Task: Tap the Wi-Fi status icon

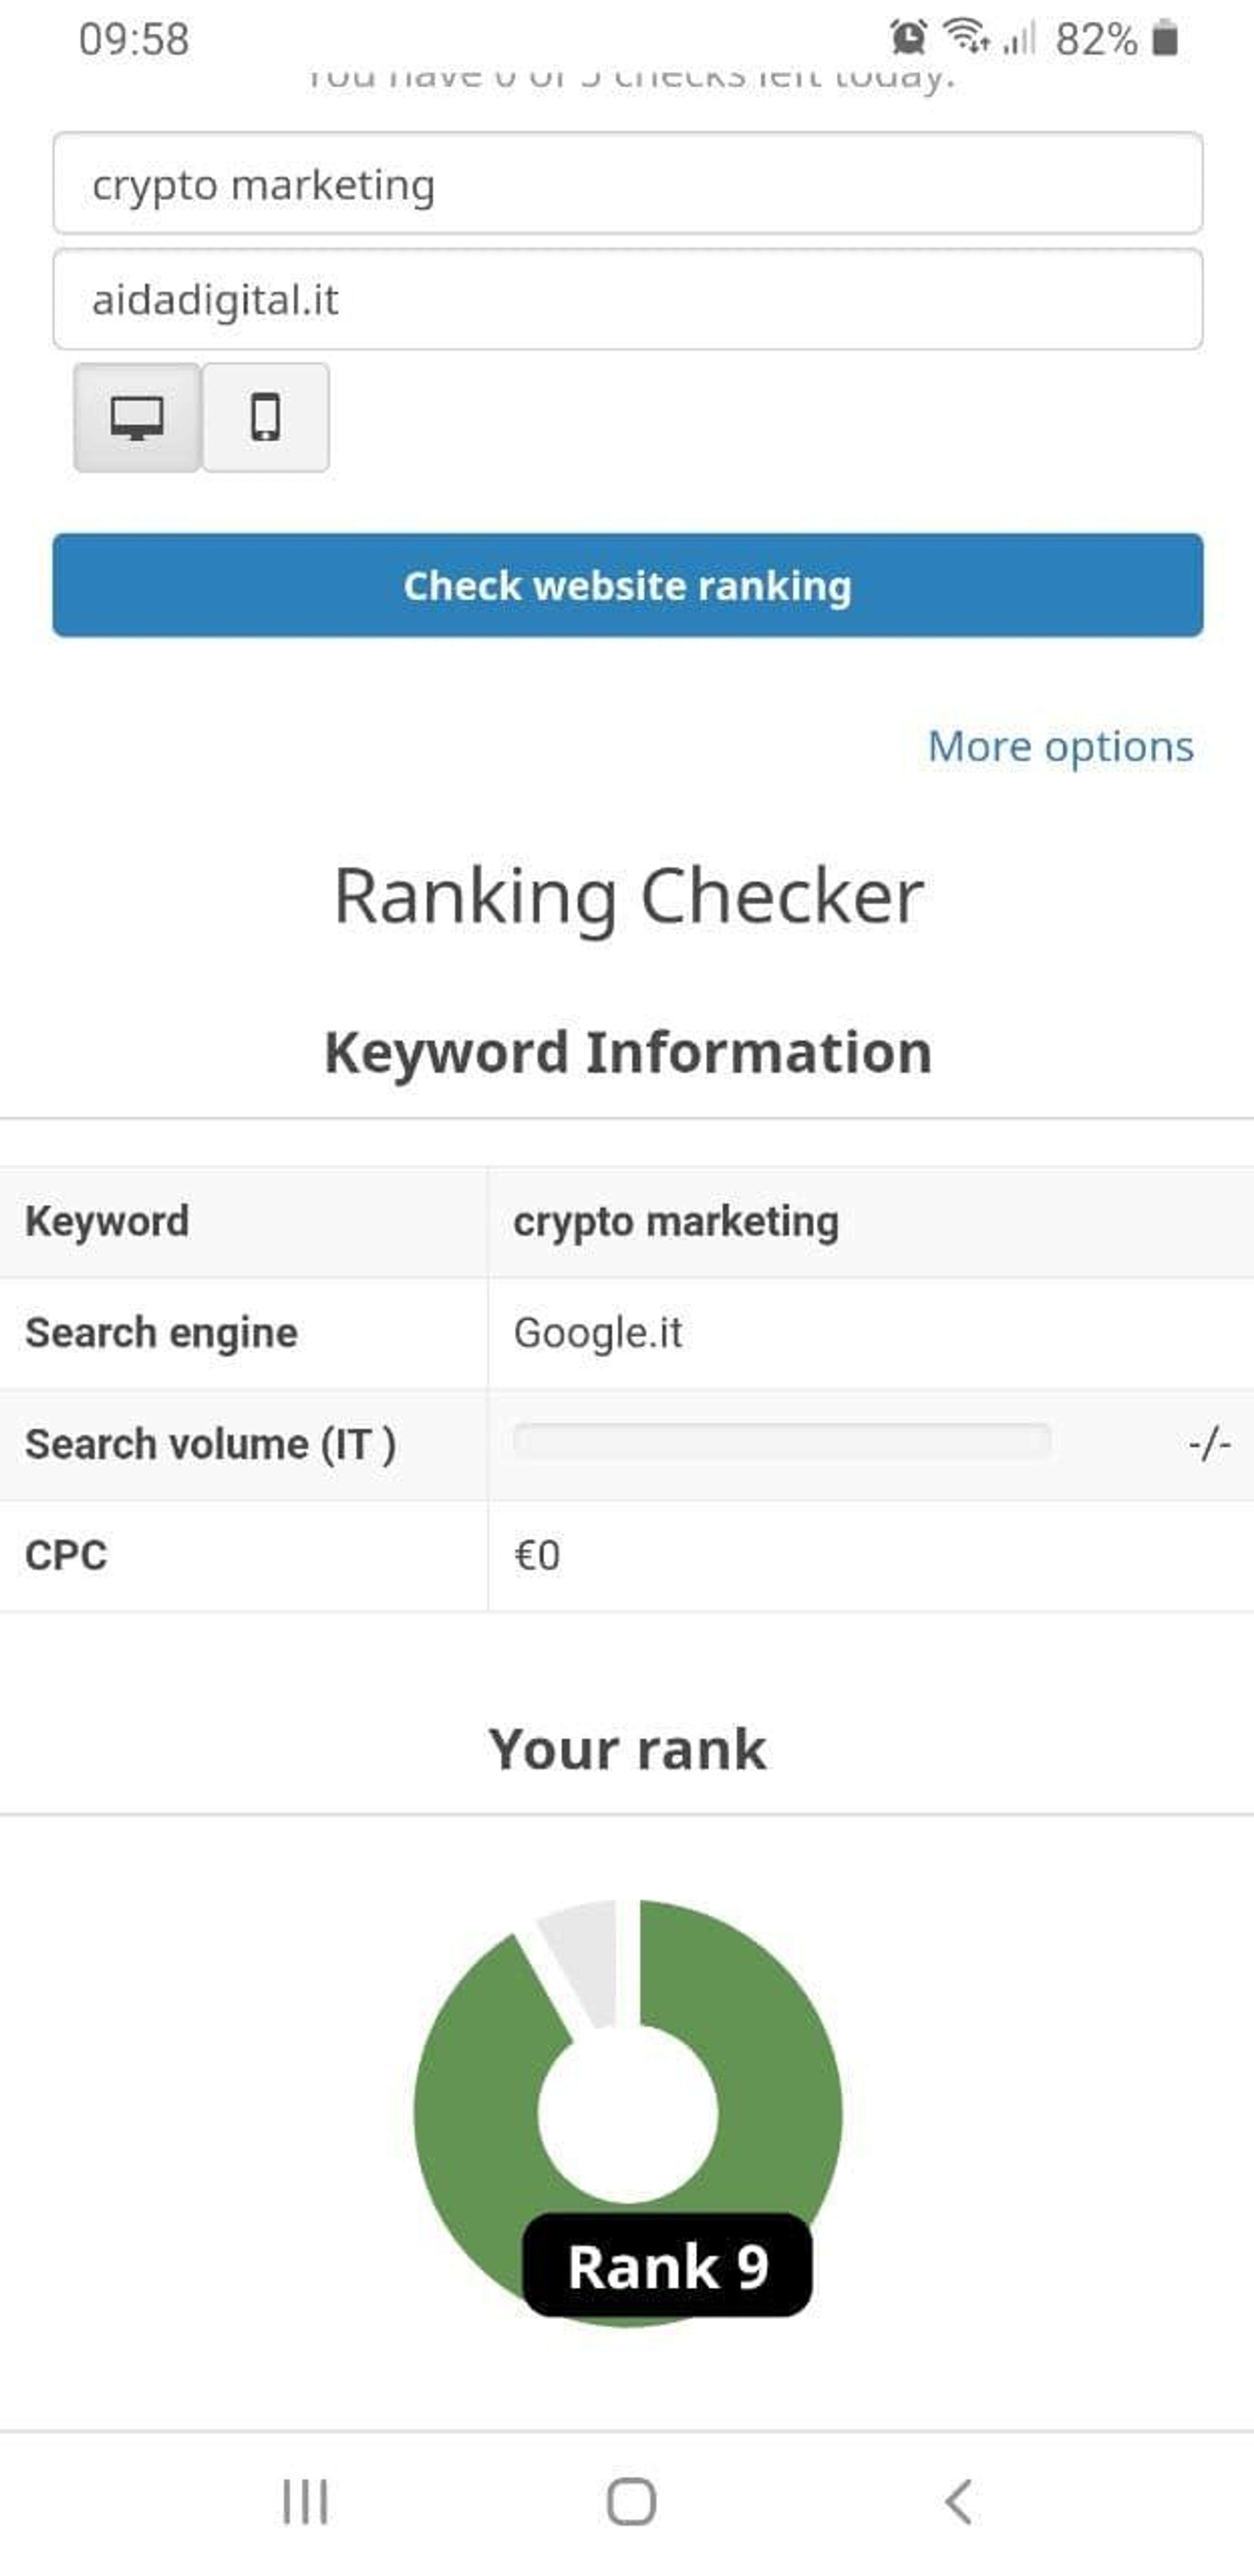Action: pos(966,37)
